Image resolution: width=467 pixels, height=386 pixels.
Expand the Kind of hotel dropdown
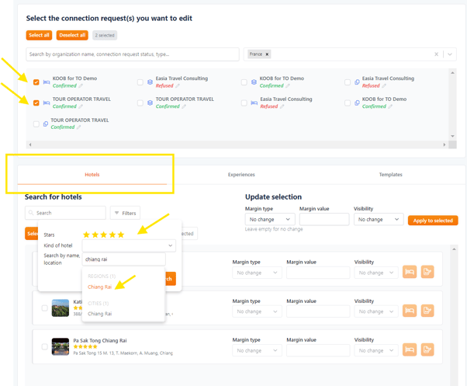coord(129,245)
